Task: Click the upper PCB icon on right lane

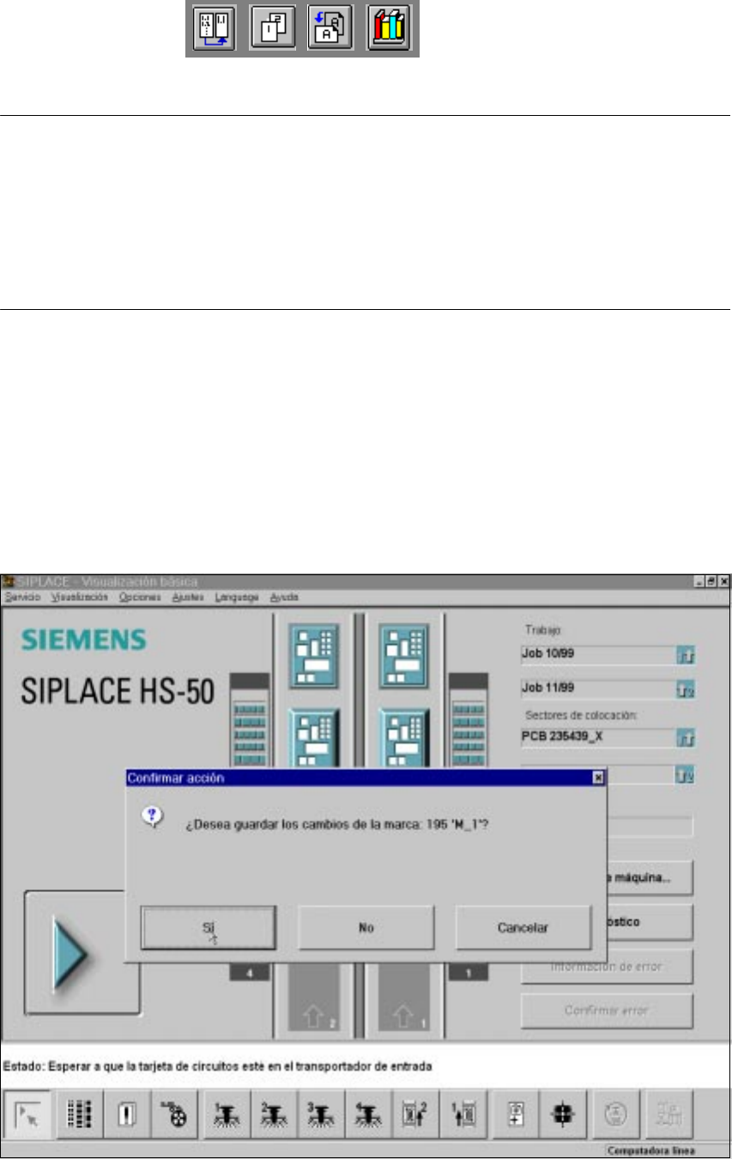Action: coord(404,655)
